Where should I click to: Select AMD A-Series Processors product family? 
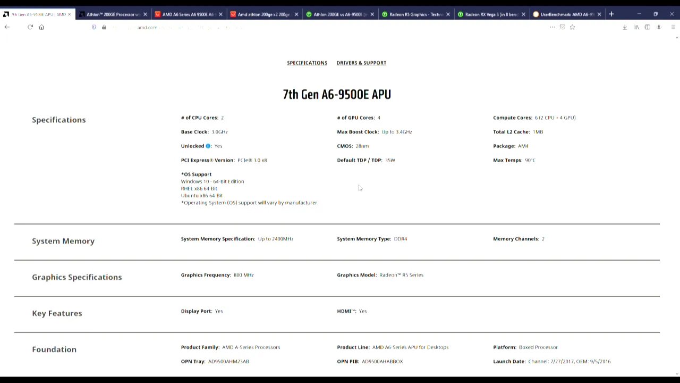point(251,347)
